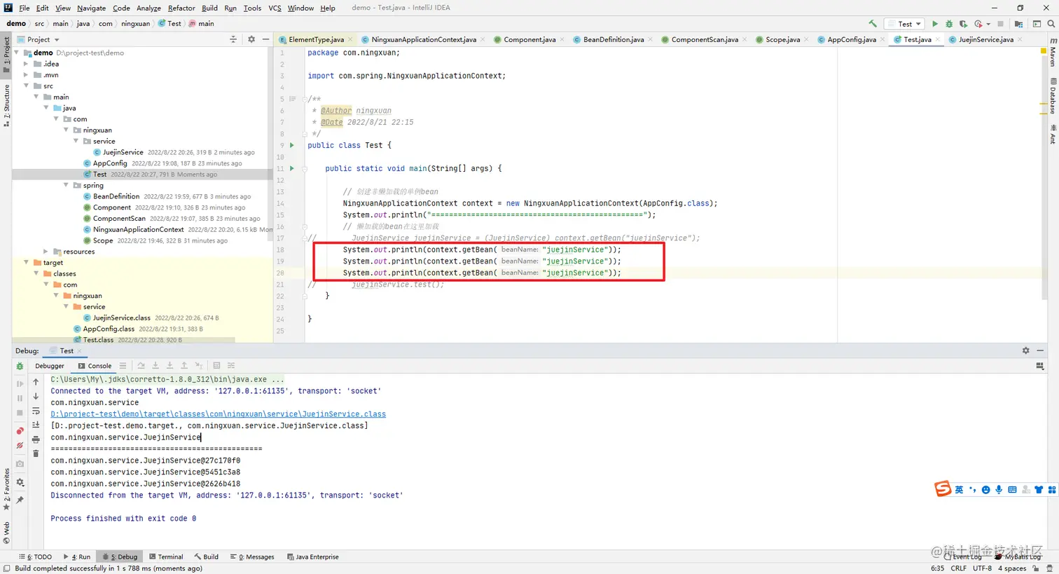Start debugging with the green bug icon

(x=949, y=24)
